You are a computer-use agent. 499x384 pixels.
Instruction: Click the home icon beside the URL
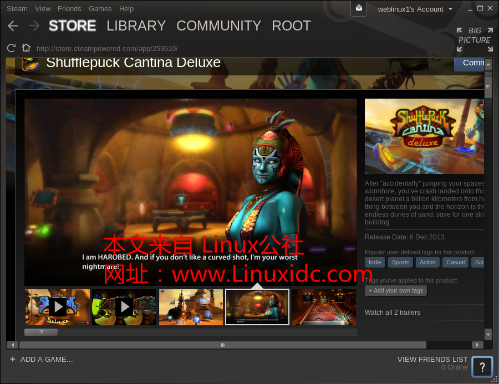26,48
